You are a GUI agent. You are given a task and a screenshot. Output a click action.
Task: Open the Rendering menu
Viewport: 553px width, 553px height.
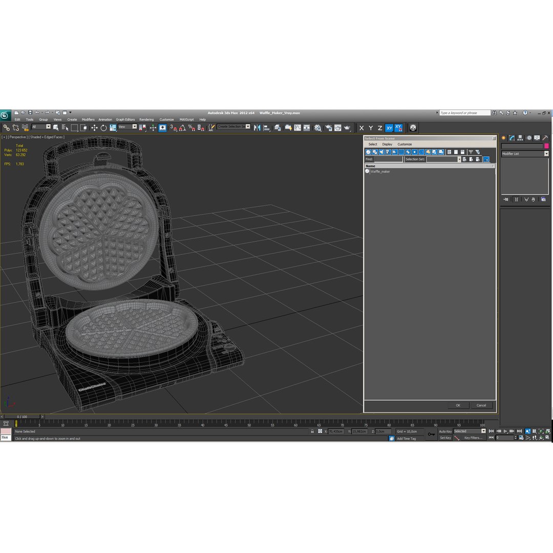tap(146, 119)
